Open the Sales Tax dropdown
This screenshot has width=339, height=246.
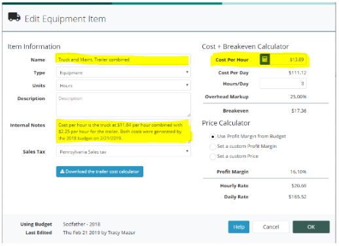pyautogui.click(x=124, y=152)
